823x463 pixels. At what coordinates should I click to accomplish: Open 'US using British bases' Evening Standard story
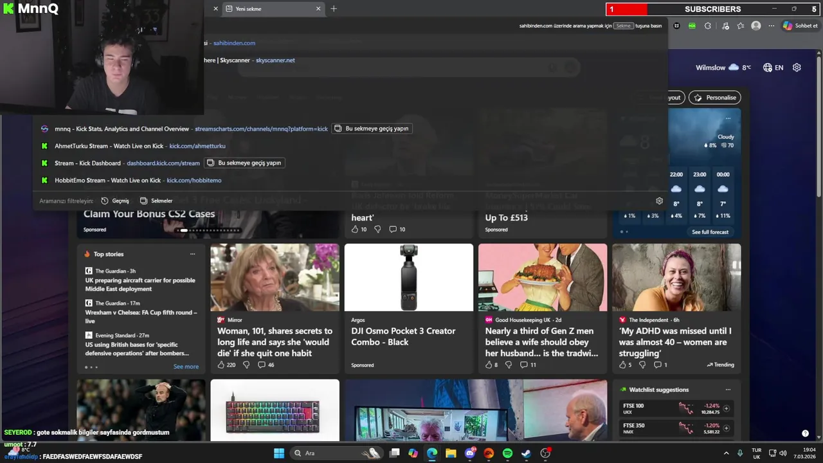click(x=137, y=349)
